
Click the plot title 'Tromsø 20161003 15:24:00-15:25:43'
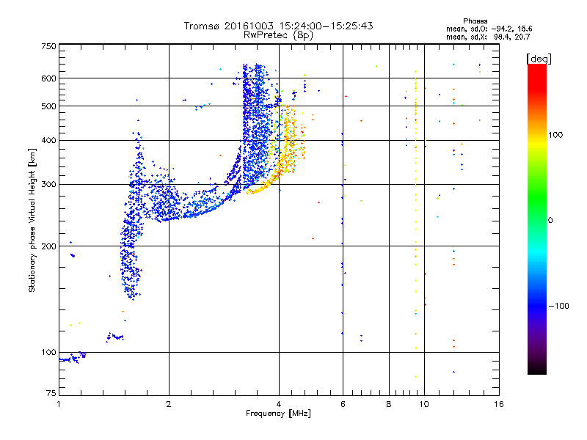tap(278, 26)
